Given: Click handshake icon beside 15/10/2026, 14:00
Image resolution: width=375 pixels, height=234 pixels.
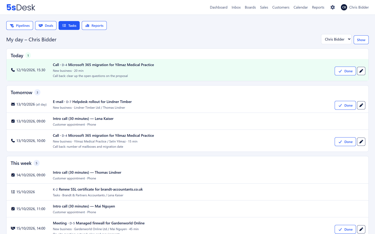Looking at the screenshot, I should [13, 228].
